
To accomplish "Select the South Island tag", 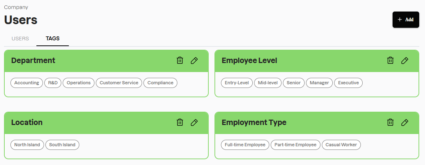I will click(62, 145).
